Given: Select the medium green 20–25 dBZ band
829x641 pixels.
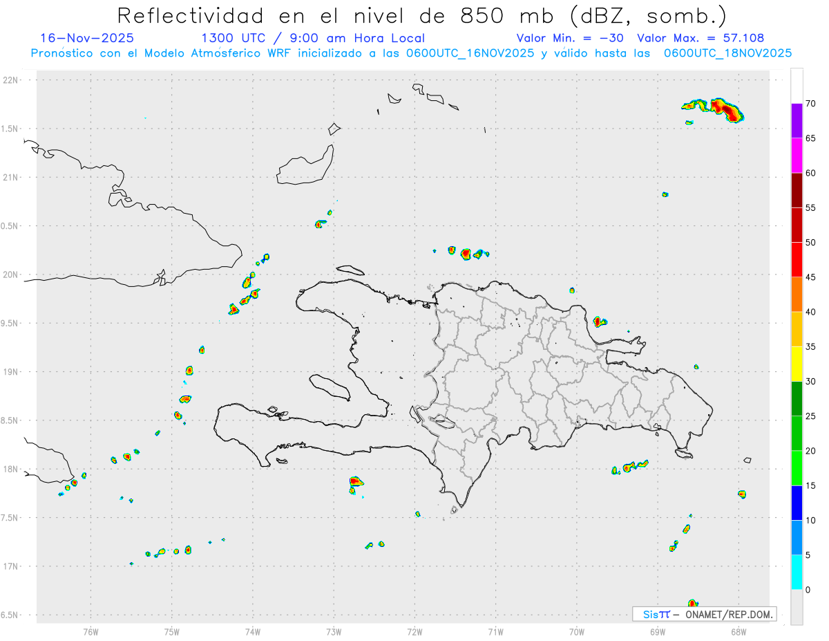Looking at the screenshot, I should coord(797,434).
